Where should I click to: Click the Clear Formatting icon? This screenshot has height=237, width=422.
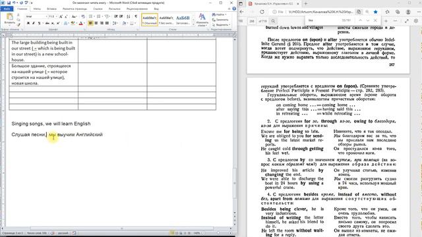pos(83,16)
